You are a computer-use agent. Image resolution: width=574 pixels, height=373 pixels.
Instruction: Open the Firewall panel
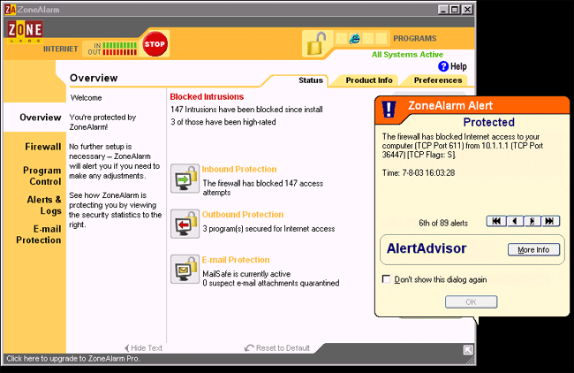point(43,147)
